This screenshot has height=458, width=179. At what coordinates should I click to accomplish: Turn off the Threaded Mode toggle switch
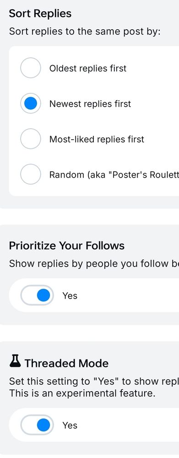tap(37, 425)
